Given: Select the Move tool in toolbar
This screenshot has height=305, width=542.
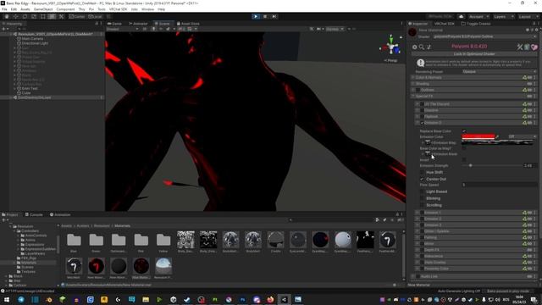Looking at the screenshot, I should point(15,16).
